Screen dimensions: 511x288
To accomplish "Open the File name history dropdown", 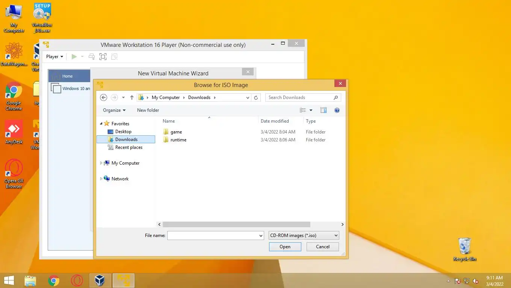I will pos(261,235).
